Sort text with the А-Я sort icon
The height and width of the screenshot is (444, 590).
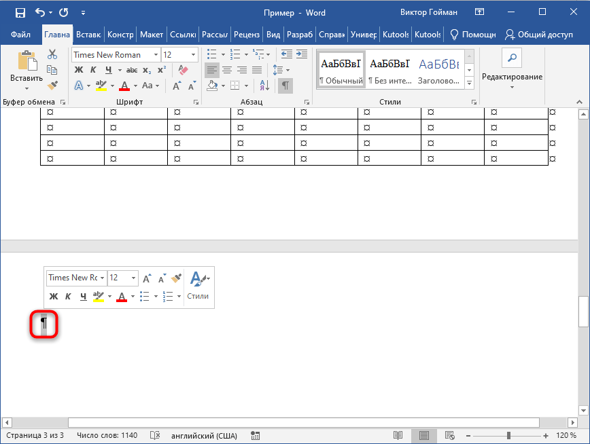point(264,86)
